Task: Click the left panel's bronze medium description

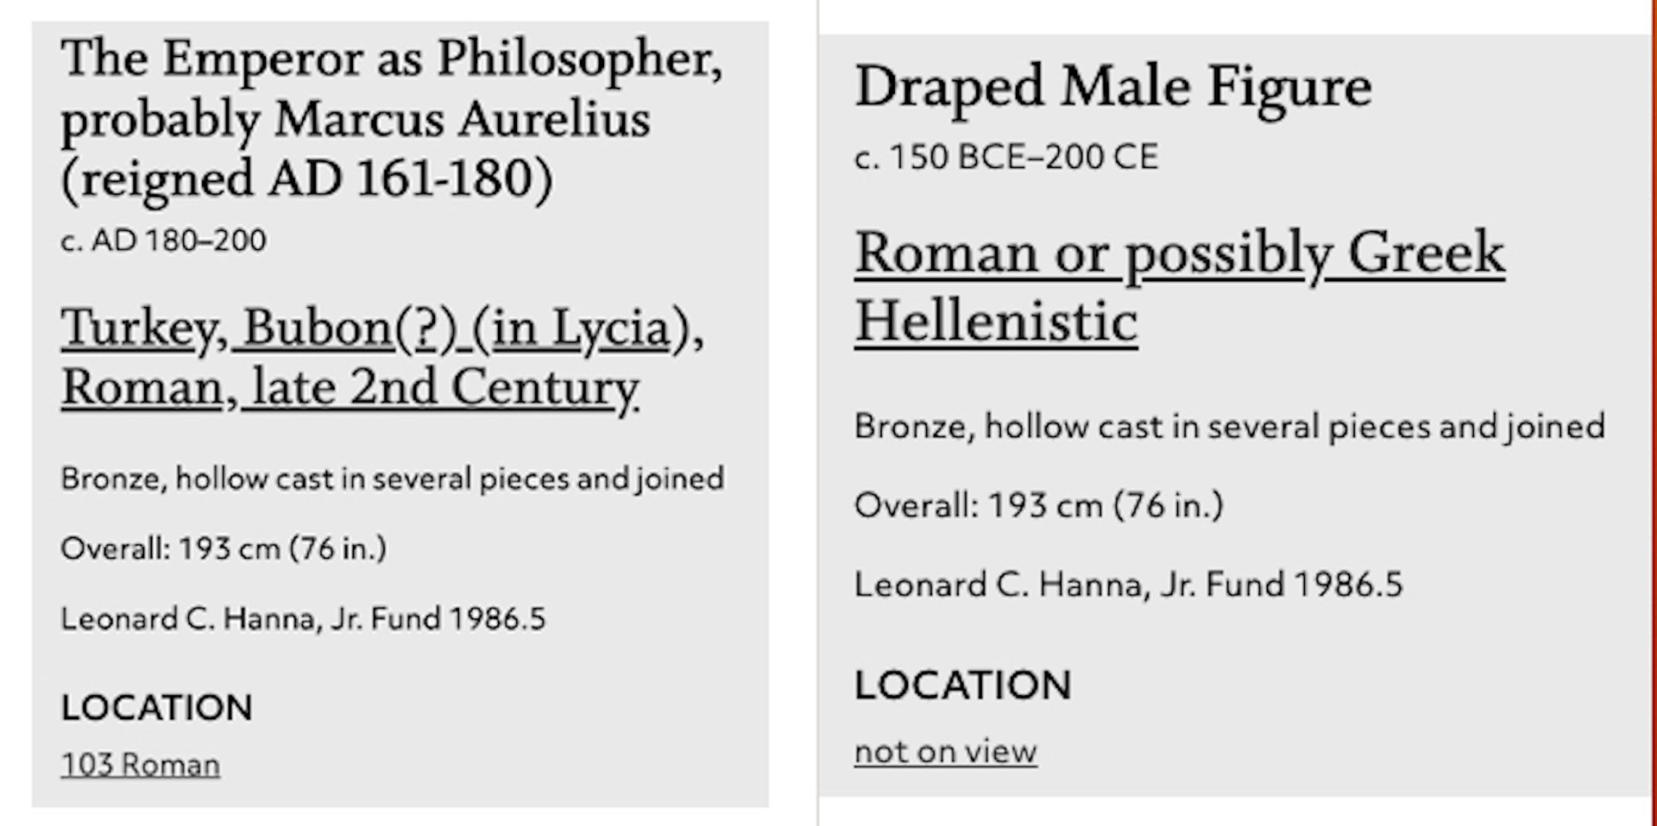Action: pyautogui.click(x=392, y=479)
